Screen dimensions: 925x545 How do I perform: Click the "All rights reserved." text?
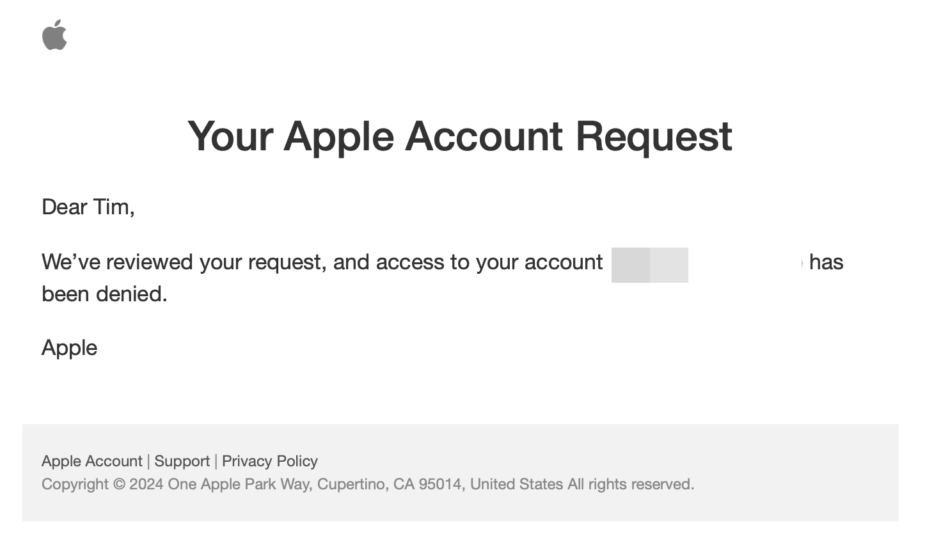[630, 484]
